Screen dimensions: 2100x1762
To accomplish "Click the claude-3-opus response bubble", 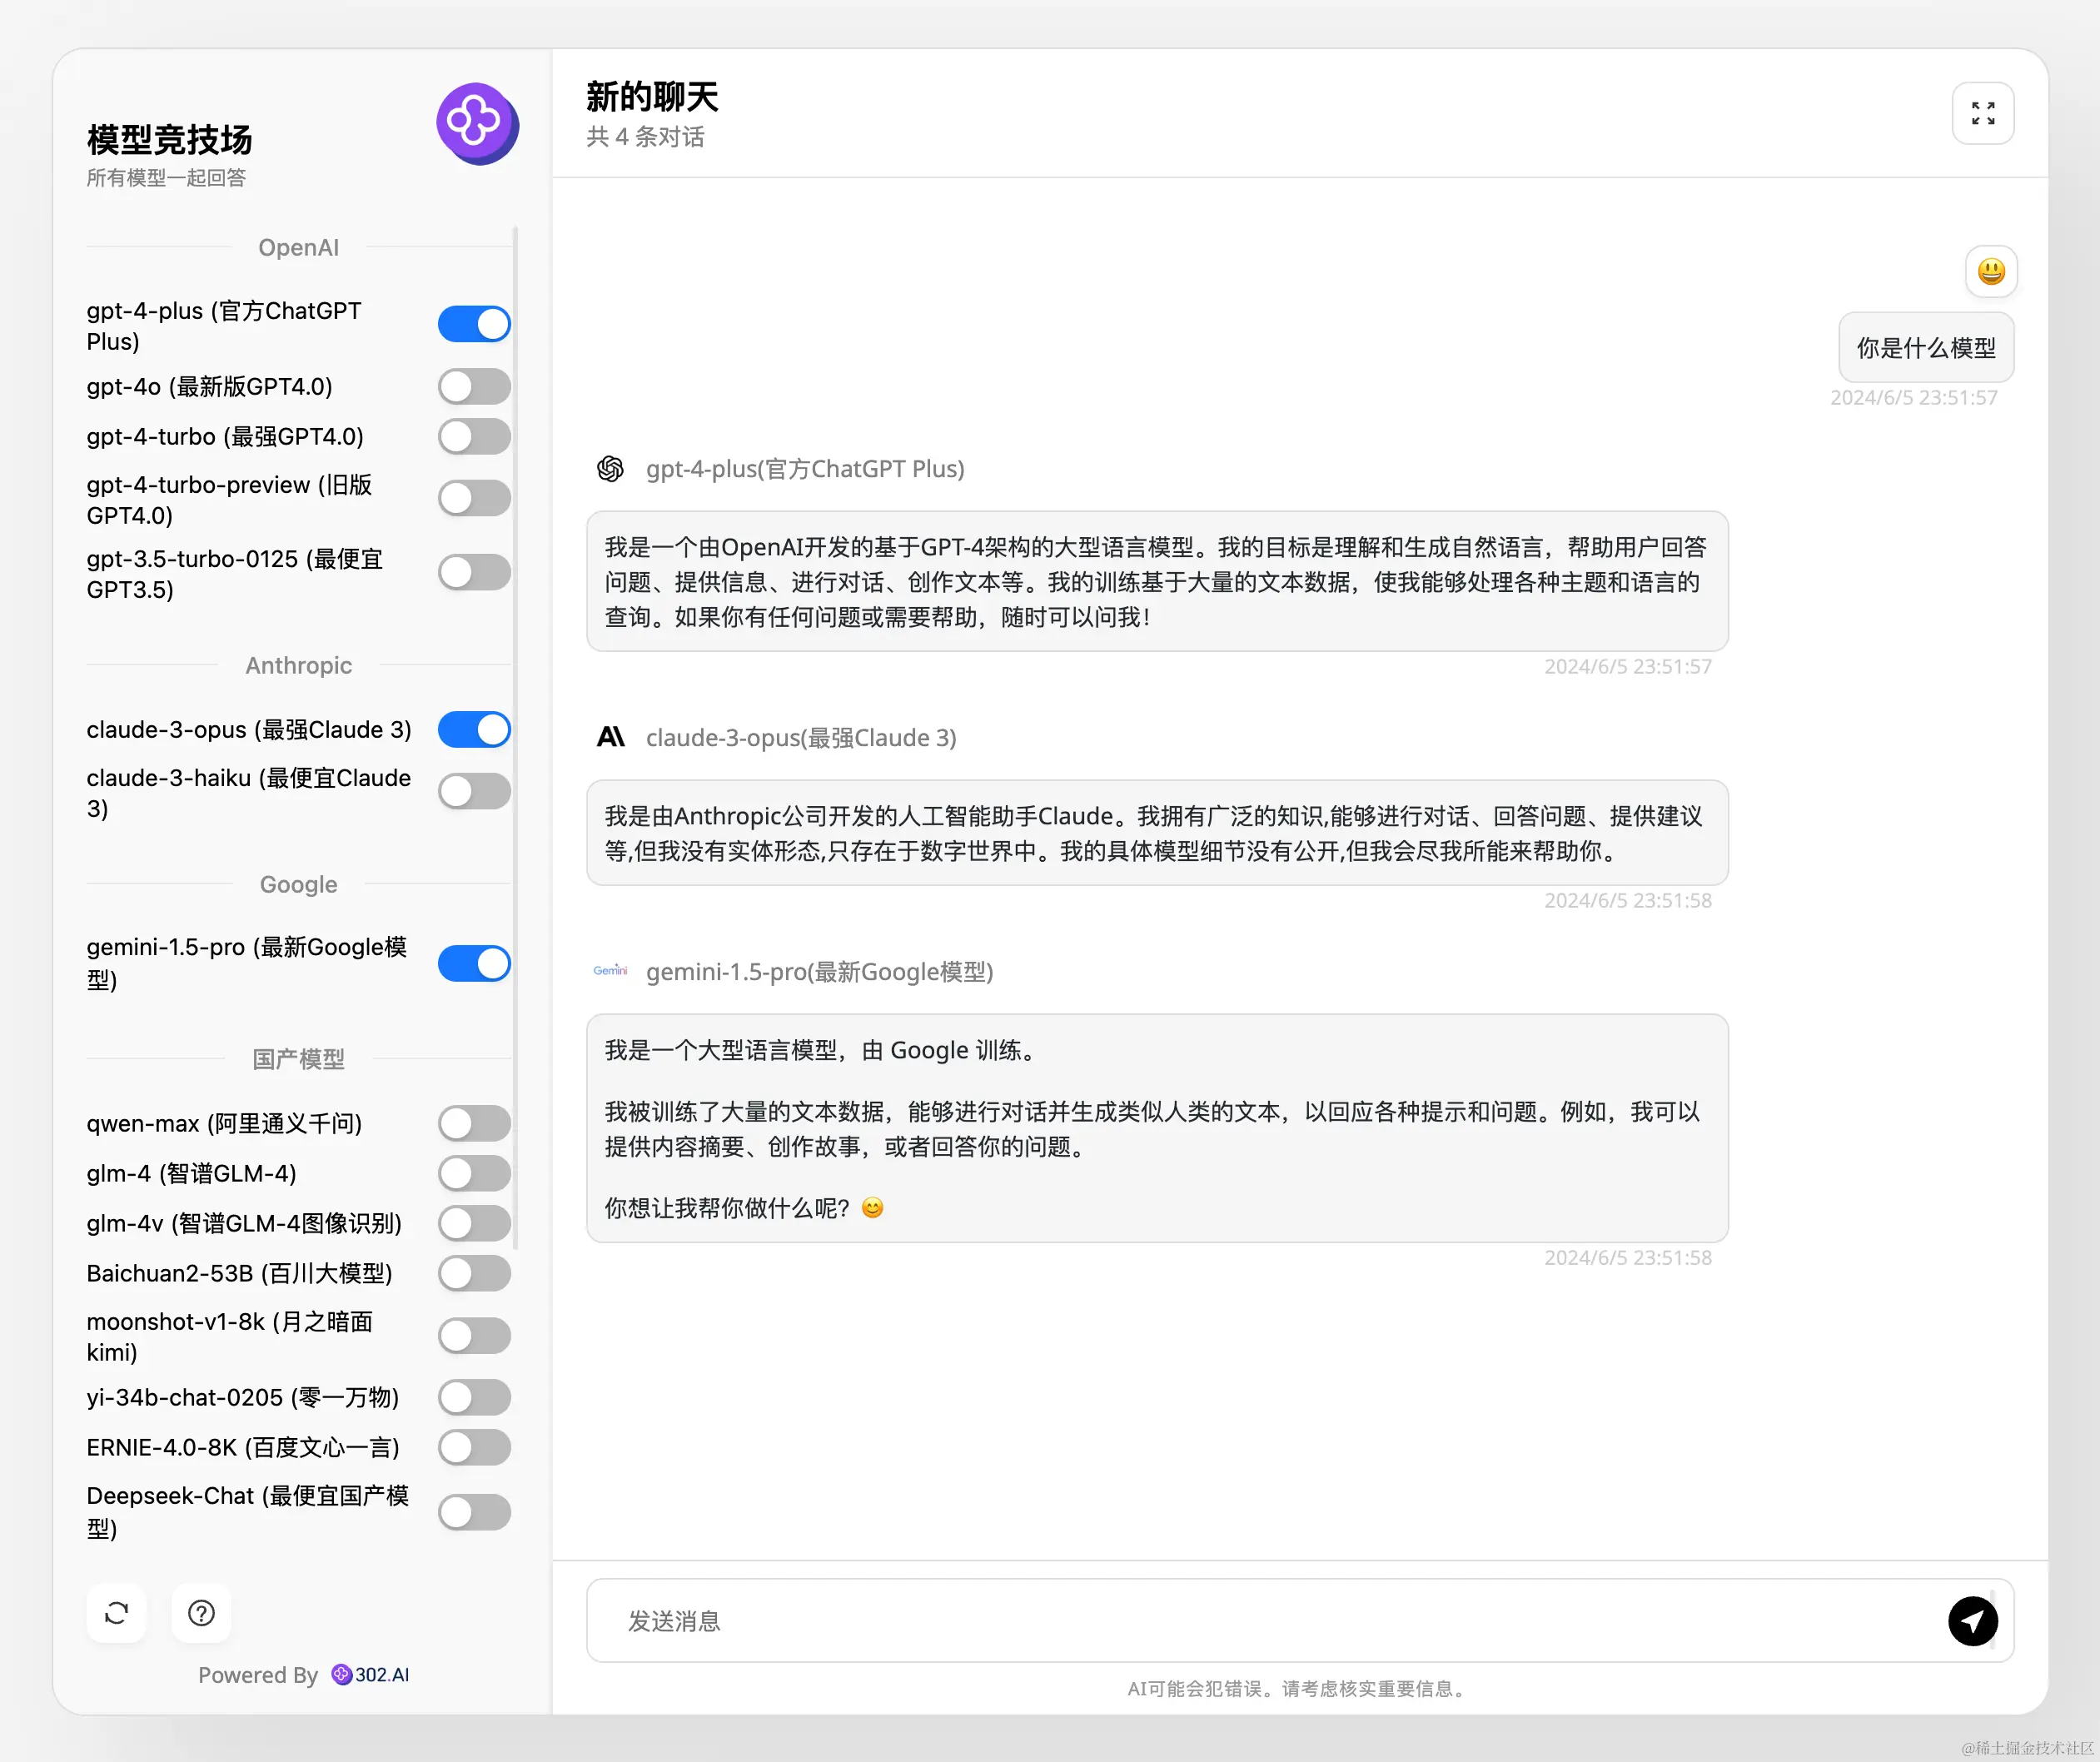I will [1157, 833].
